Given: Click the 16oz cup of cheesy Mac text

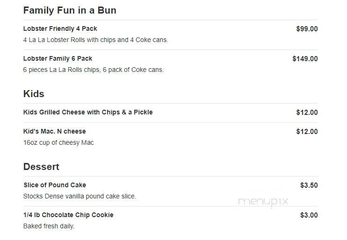Looking at the screenshot, I should pyautogui.click(x=58, y=142).
